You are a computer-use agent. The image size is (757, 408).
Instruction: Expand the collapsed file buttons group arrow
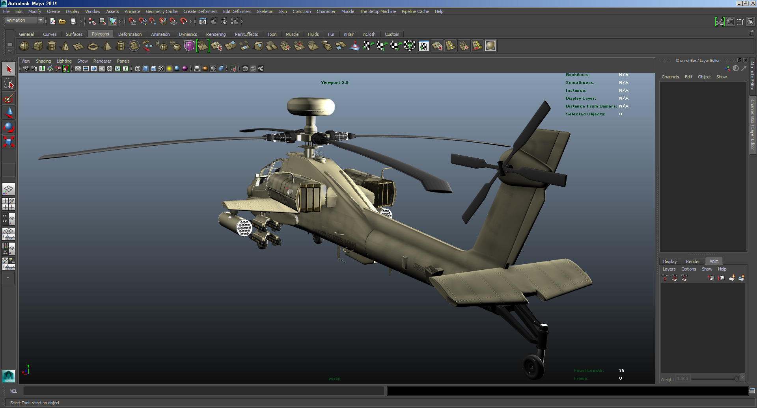pyautogui.click(x=80, y=21)
